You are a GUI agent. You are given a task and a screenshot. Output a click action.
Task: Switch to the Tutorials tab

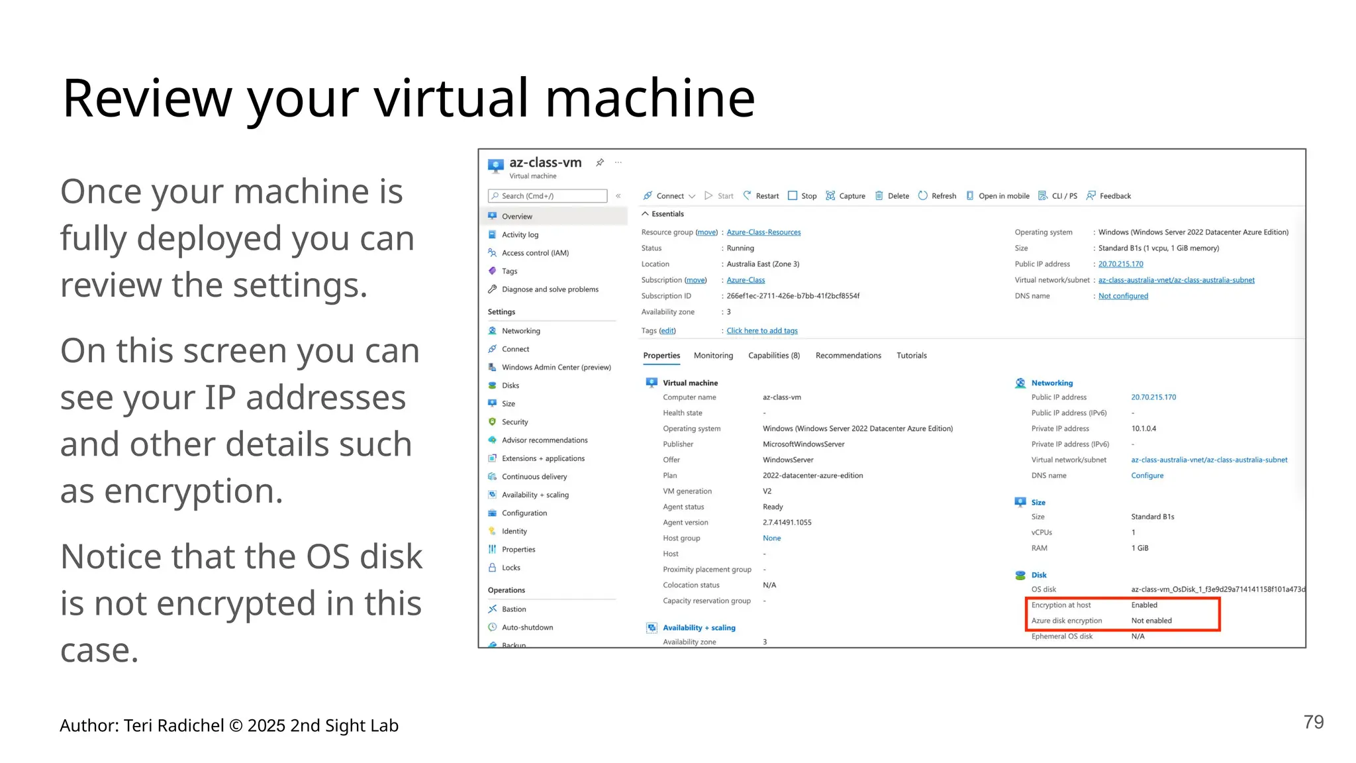pyautogui.click(x=912, y=356)
